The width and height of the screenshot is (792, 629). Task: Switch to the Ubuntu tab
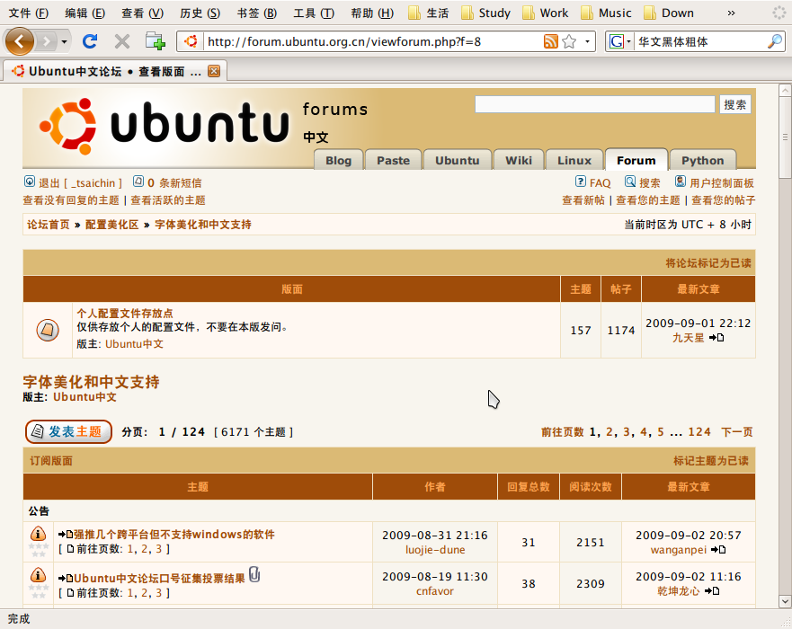tap(457, 160)
